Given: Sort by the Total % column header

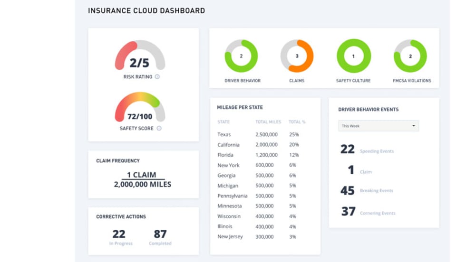Looking at the screenshot, I should coord(297,122).
